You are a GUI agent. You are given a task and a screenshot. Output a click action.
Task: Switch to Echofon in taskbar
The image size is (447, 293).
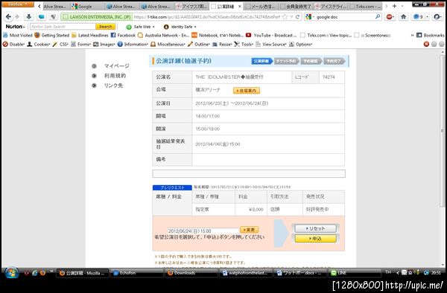(x=137, y=273)
